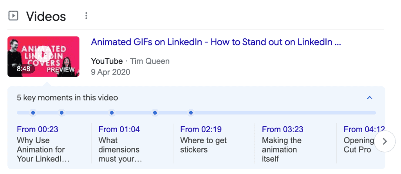Click the '5 key moments in this video' header
Screen dimensions: 401x174
click(x=67, y=98)
